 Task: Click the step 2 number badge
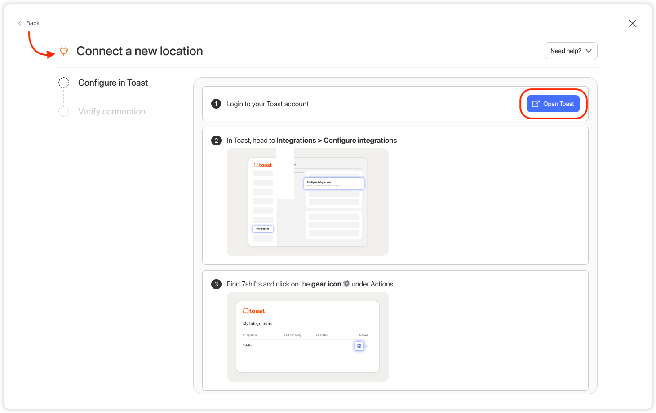click(x=216, y=141)
